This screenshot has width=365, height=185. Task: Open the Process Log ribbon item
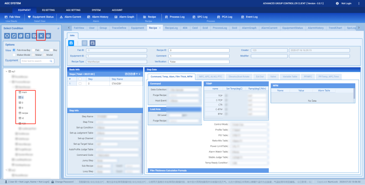175,17
